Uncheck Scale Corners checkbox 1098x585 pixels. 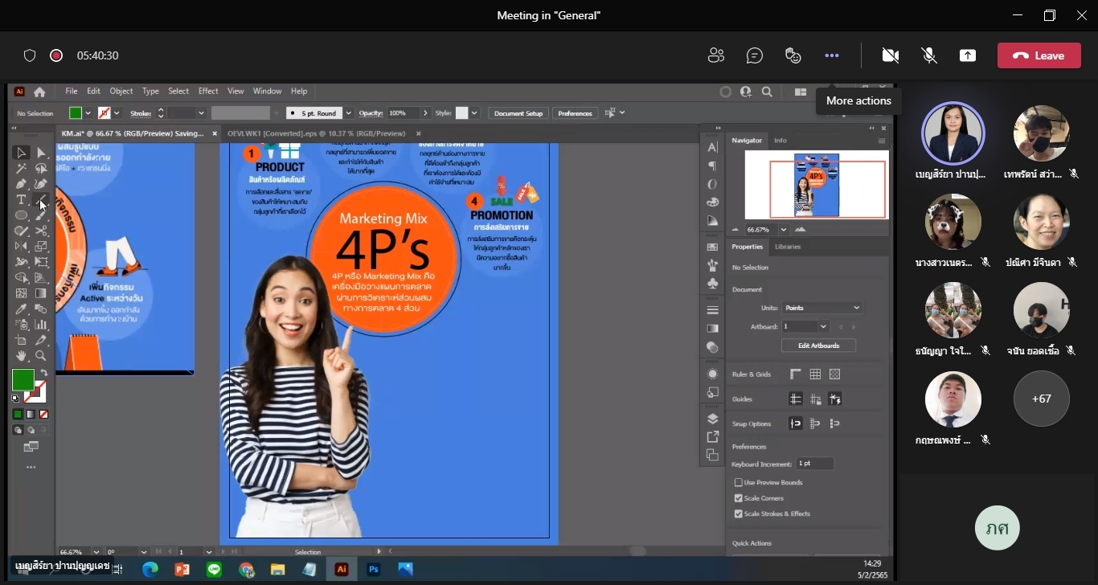pyautogui.click(x=739, y=498)
